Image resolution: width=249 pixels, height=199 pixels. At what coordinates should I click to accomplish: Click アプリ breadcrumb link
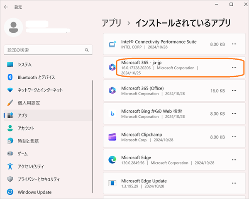(x=112, y=23)
